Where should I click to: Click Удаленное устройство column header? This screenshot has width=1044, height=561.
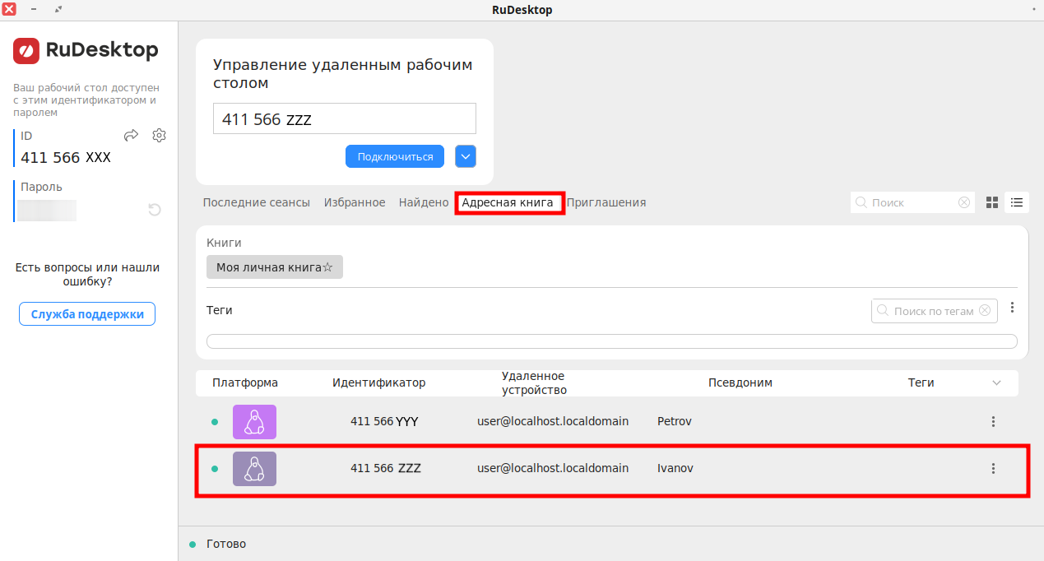point(535,383)
